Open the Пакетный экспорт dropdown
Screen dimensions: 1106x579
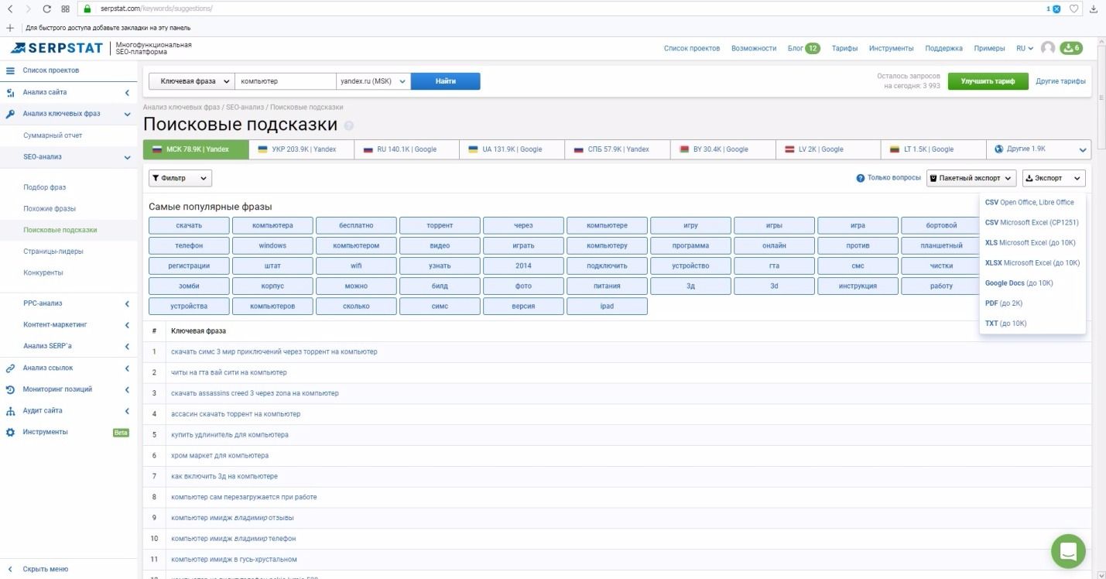971,178
